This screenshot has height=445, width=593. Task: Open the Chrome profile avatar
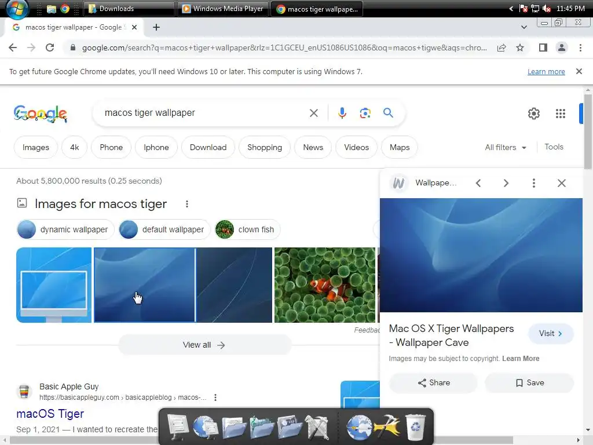562,48
